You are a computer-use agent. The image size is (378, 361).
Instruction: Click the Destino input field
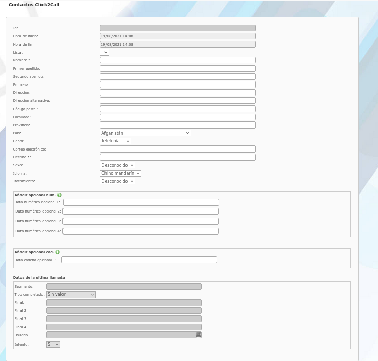pos(178,157)
